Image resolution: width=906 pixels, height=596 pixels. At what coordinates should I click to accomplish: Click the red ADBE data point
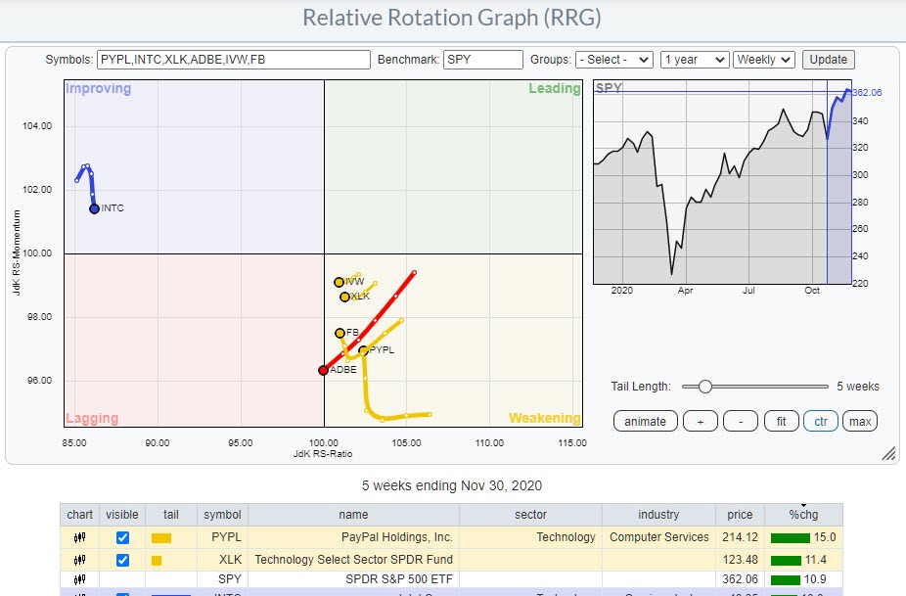pyautogui.click(x=323, y=370)
